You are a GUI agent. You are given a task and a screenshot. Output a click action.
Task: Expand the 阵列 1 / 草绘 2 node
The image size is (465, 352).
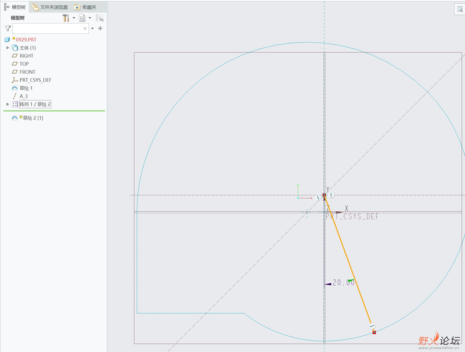coord(8,104)
